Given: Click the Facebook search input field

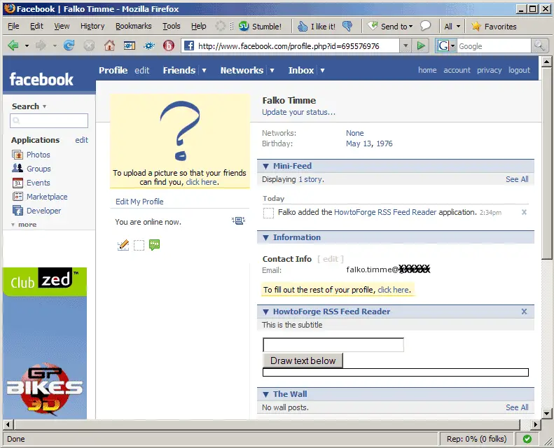Looking at the screenshot, I should pyautogui.click(x=49, y=120).
